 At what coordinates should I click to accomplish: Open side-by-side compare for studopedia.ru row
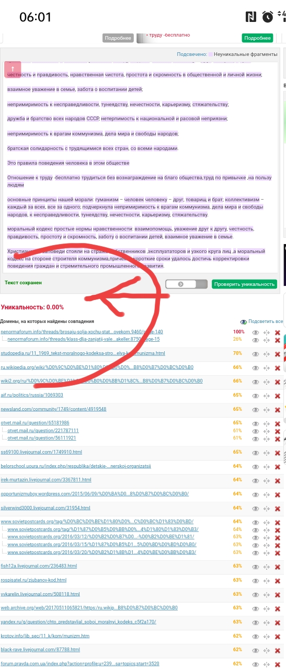pos(267,354)
